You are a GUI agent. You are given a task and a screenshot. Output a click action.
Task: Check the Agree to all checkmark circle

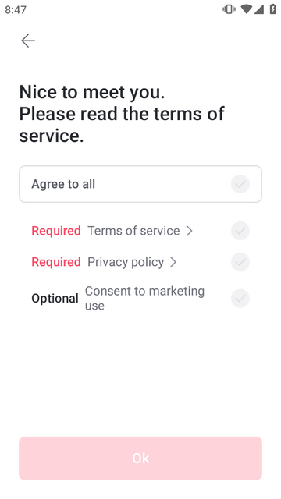pos(240,184)
